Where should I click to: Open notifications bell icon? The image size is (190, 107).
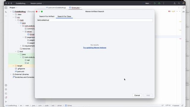(x=183, y=8)
